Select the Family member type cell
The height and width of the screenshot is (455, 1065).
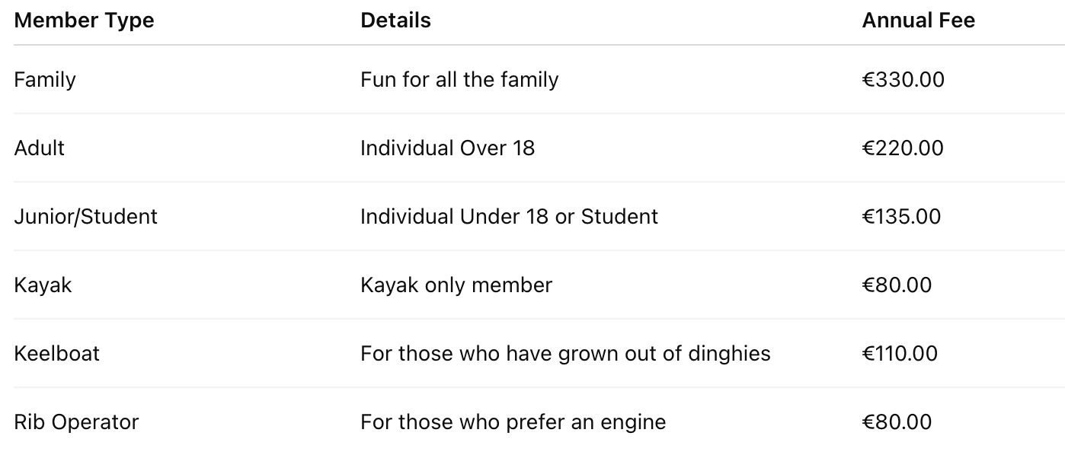[45, 80]
